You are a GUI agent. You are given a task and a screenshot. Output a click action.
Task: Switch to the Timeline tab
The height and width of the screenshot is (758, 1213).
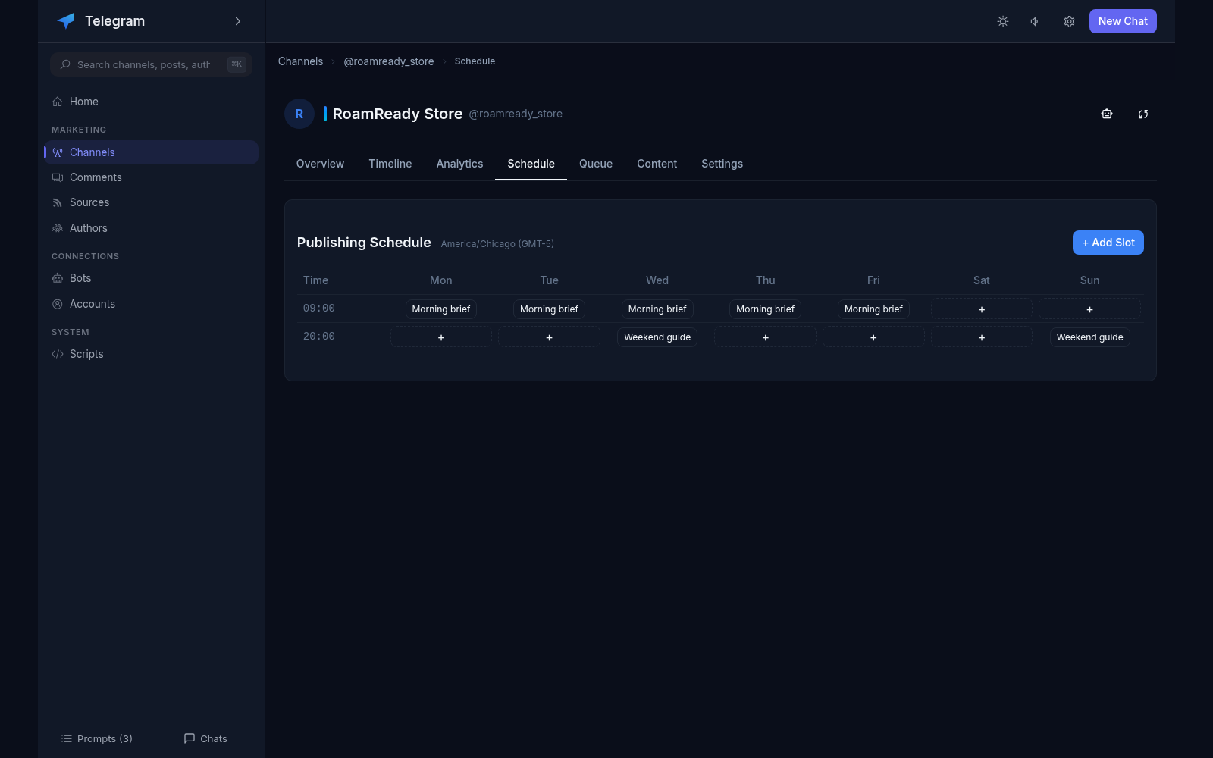[x=390, y=164]
